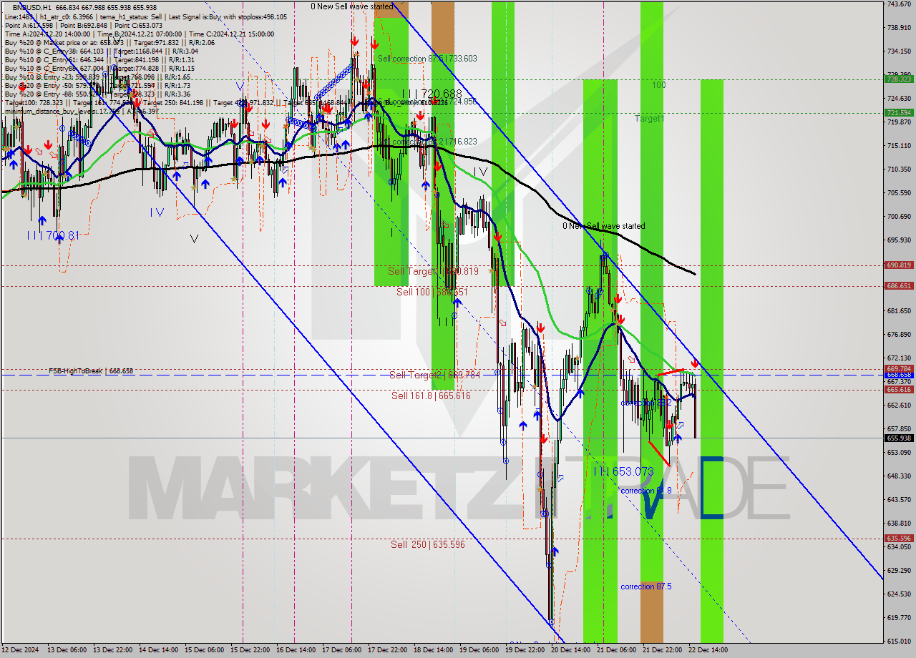Select the '19 Dec 06:00' time label
The width and height of the screenshot is (916, 658).
click(479, 650)
